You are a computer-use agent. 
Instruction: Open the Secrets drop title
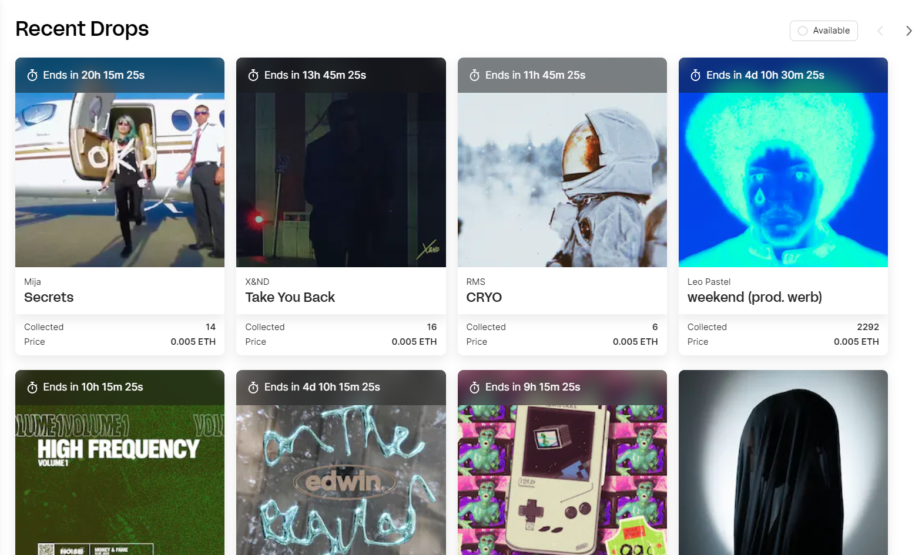click(x=49, y=297)
